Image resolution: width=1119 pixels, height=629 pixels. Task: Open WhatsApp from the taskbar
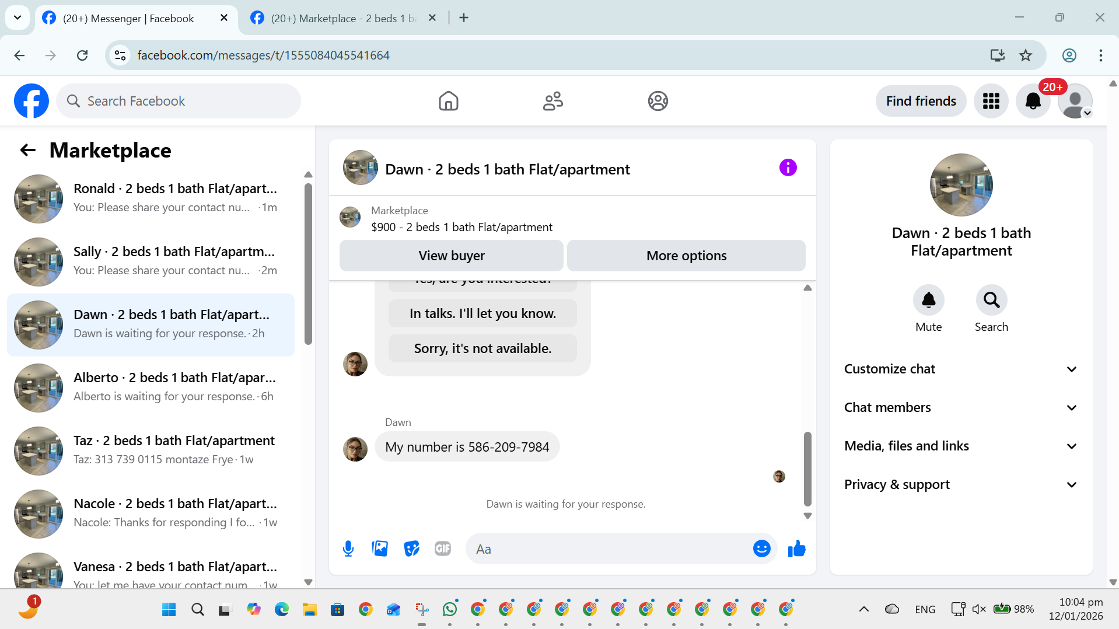pyautogui.click(x=450, y=609)
